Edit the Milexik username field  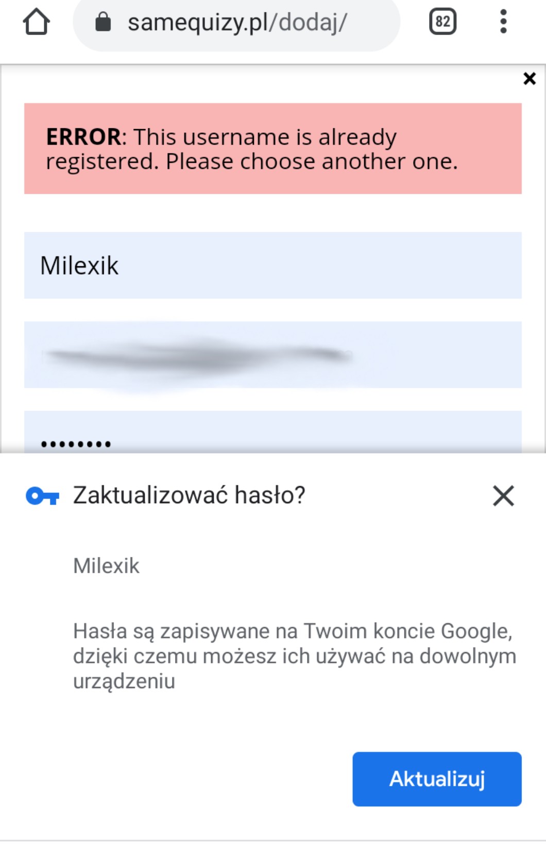(x=272, y=265)
